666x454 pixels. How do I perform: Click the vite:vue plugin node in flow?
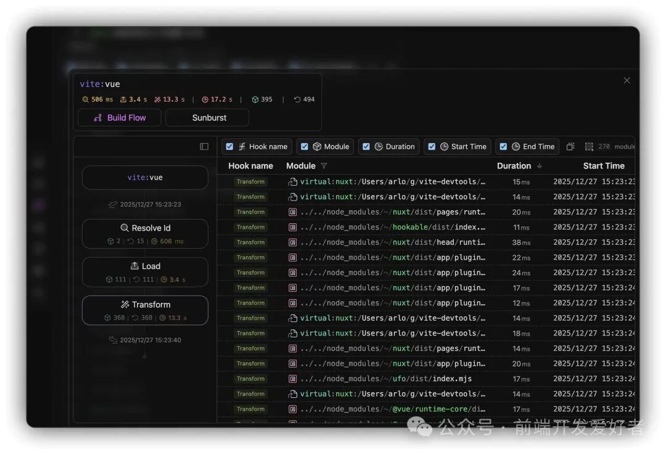(x=145, y=178)
